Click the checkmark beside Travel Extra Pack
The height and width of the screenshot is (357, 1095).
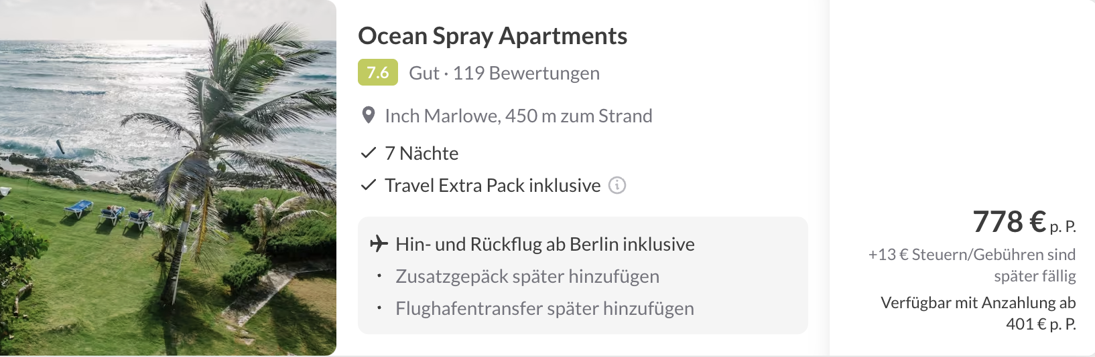click(x=368, y=185)
